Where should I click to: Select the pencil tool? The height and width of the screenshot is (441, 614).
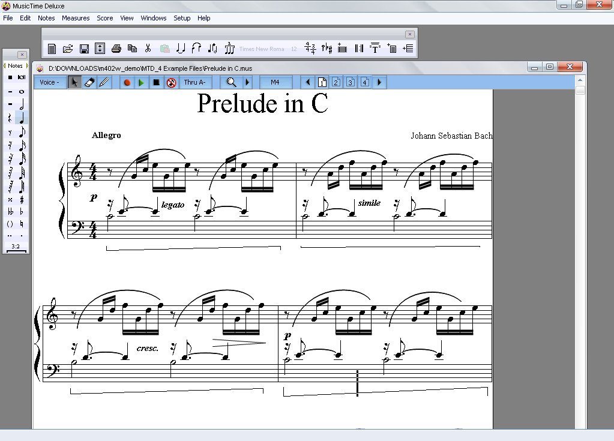pyautogui.click(x=104, y=82)
